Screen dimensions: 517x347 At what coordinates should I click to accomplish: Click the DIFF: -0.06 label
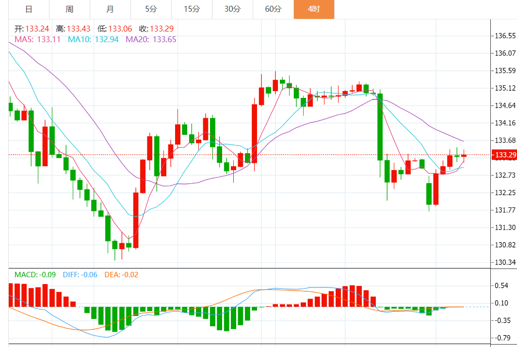point(80,275)
